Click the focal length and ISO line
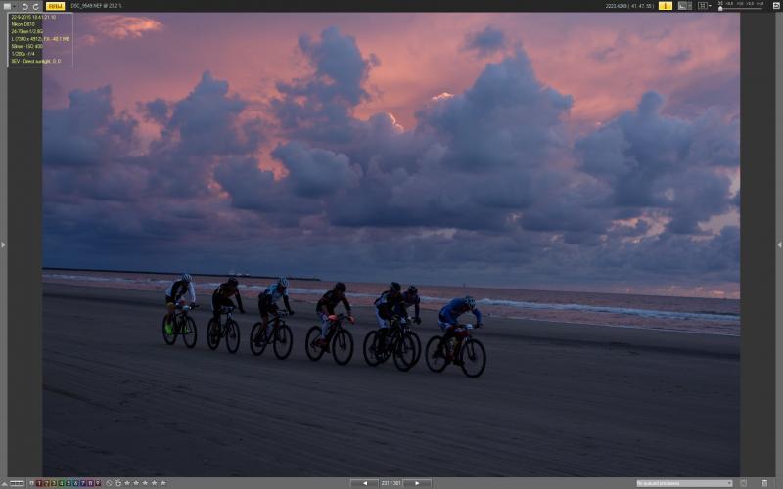This screenshot has height=489, width=783. 27,46
